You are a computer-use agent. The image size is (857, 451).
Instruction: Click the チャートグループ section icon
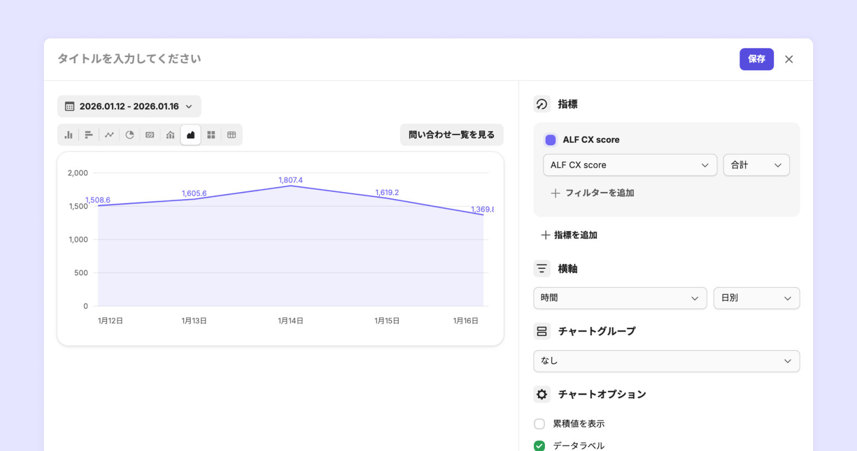pos(542,331)
